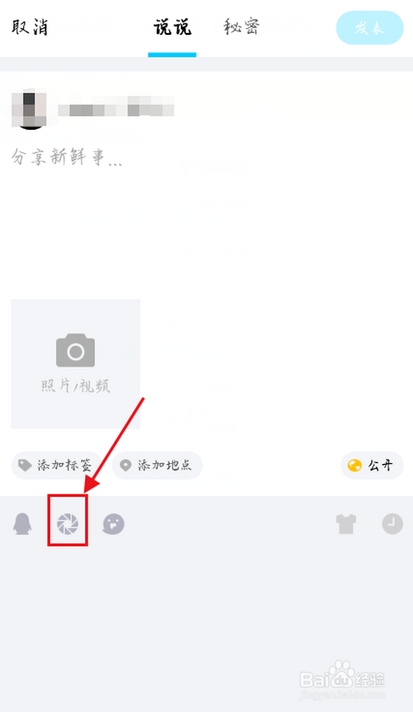Tap the T-shirt dress-up icon
This screenshot has height=712, width=413.
pyautogui.click(x=346, y=524)
